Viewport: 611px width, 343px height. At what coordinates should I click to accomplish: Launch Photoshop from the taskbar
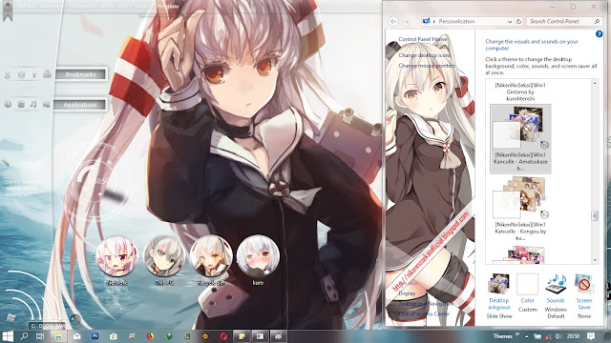coord(95,336)
